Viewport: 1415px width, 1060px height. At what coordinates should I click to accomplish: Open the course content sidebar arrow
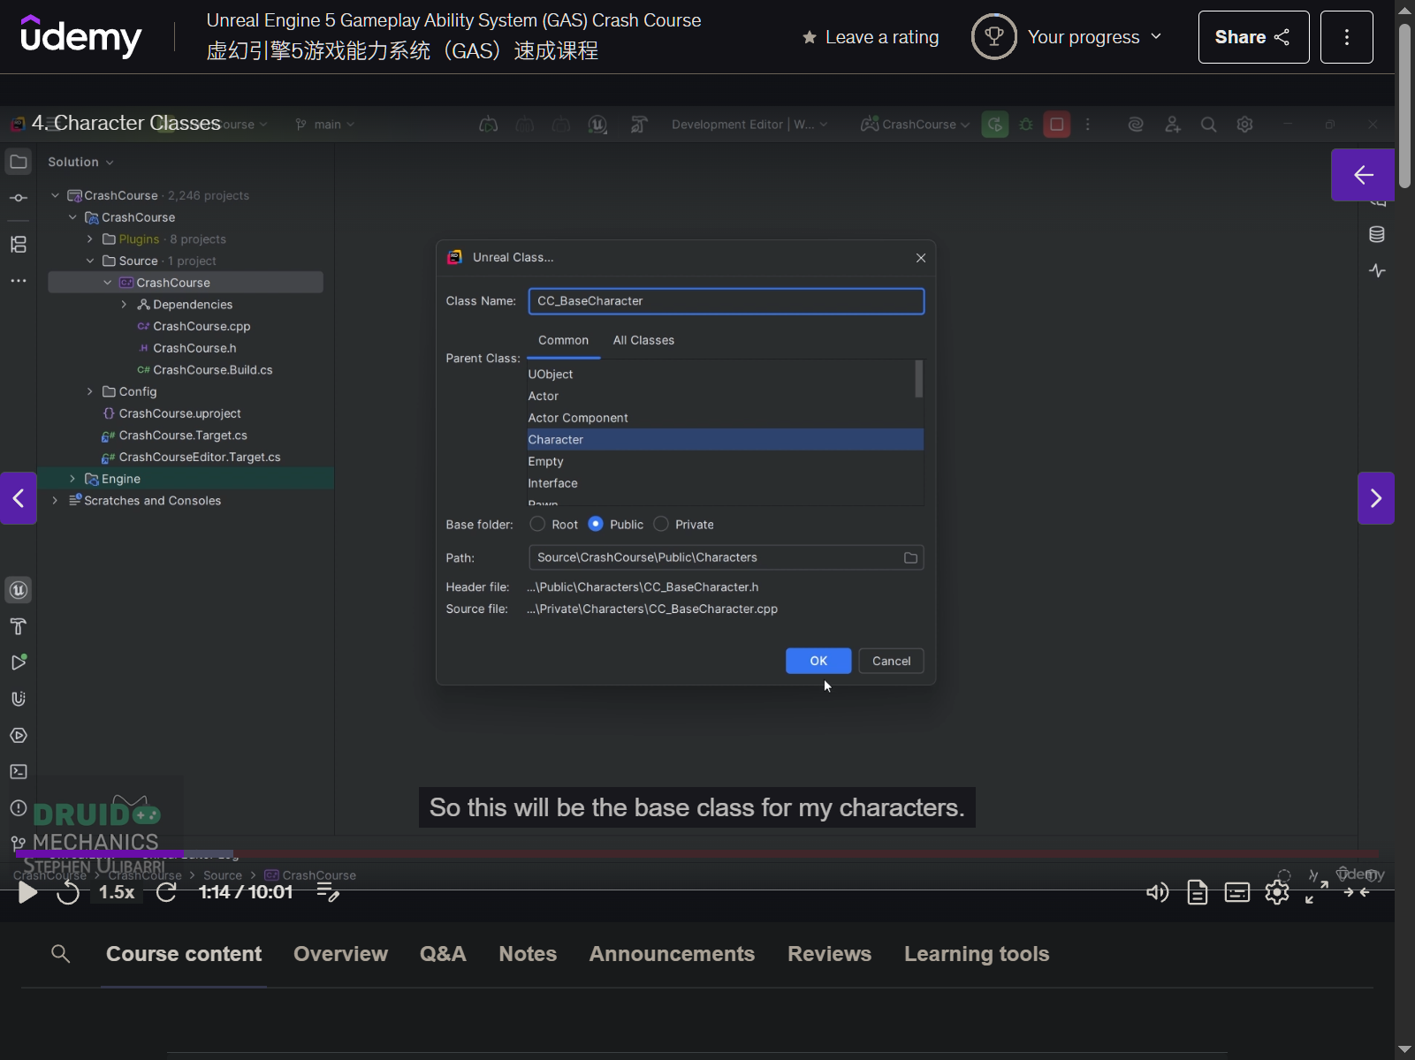1363,175
